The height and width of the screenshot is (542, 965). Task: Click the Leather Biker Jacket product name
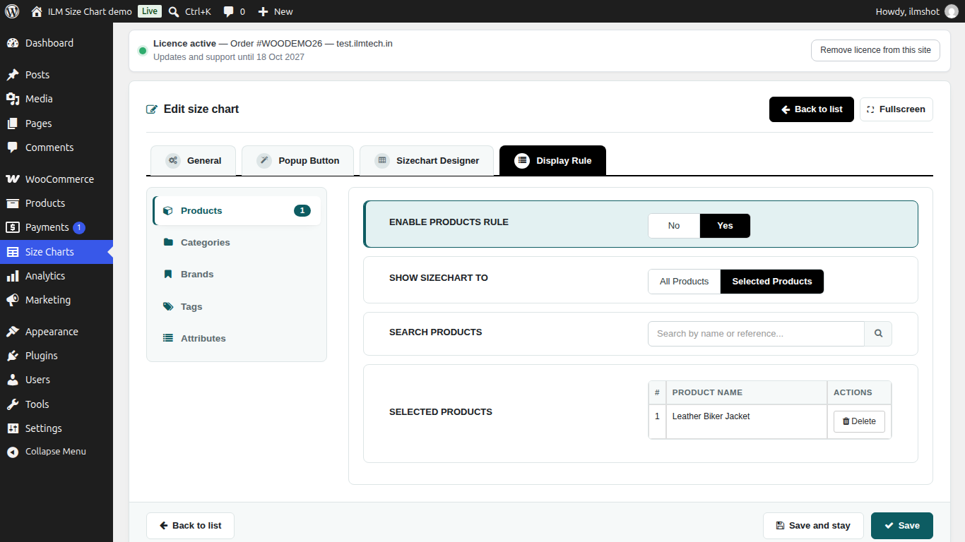coord(711,416)
